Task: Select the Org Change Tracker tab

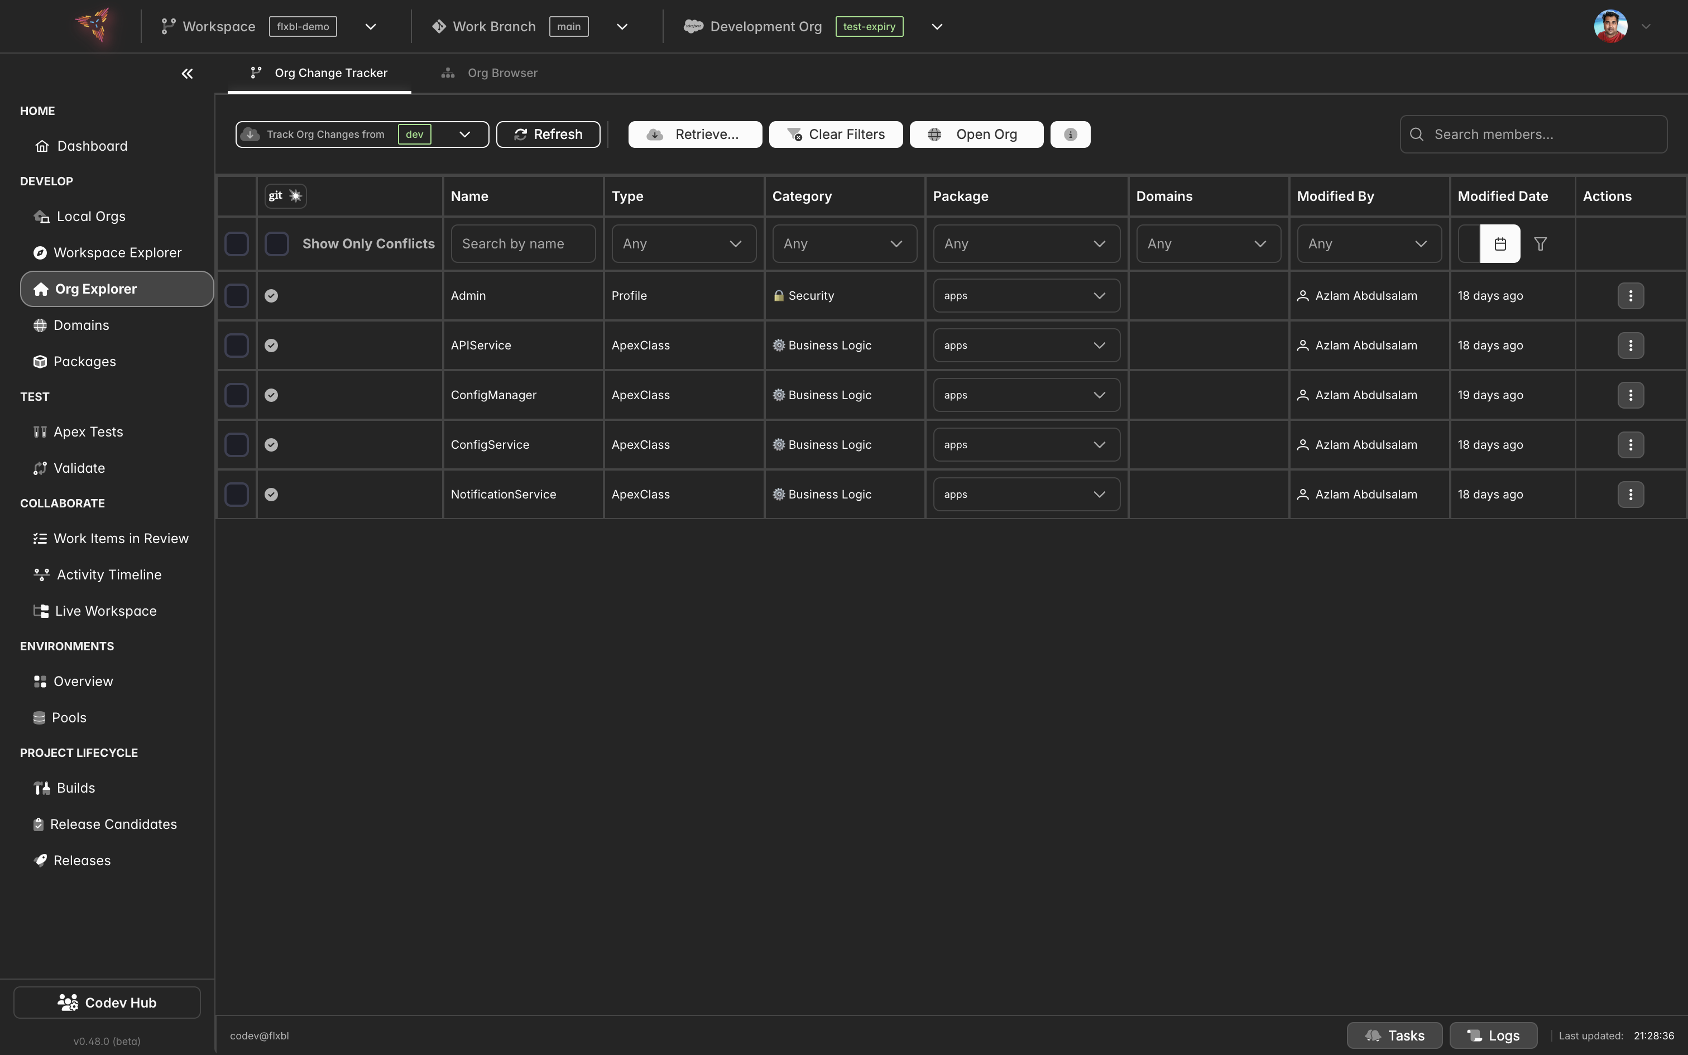Action: tap(319, 73)
